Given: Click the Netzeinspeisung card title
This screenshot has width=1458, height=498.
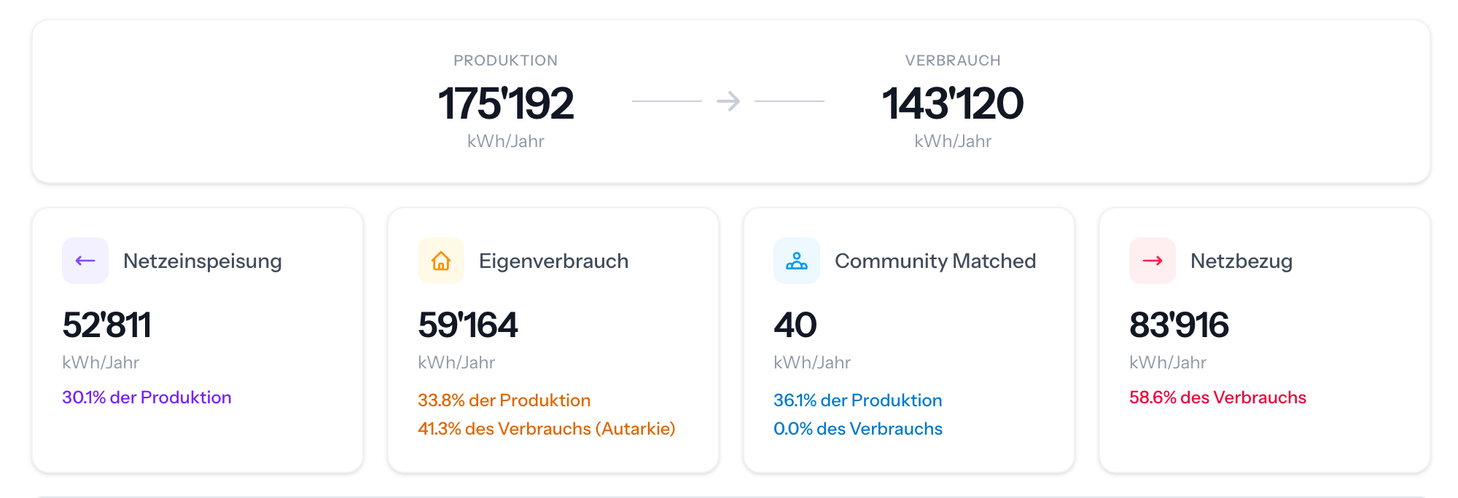Looking at the screenshot, I should click(203, 261).
